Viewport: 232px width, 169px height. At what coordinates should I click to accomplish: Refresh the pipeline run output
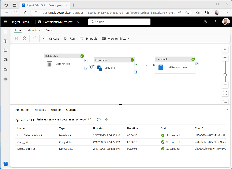99,120
